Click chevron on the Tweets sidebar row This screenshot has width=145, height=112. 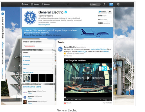(53, 52)
